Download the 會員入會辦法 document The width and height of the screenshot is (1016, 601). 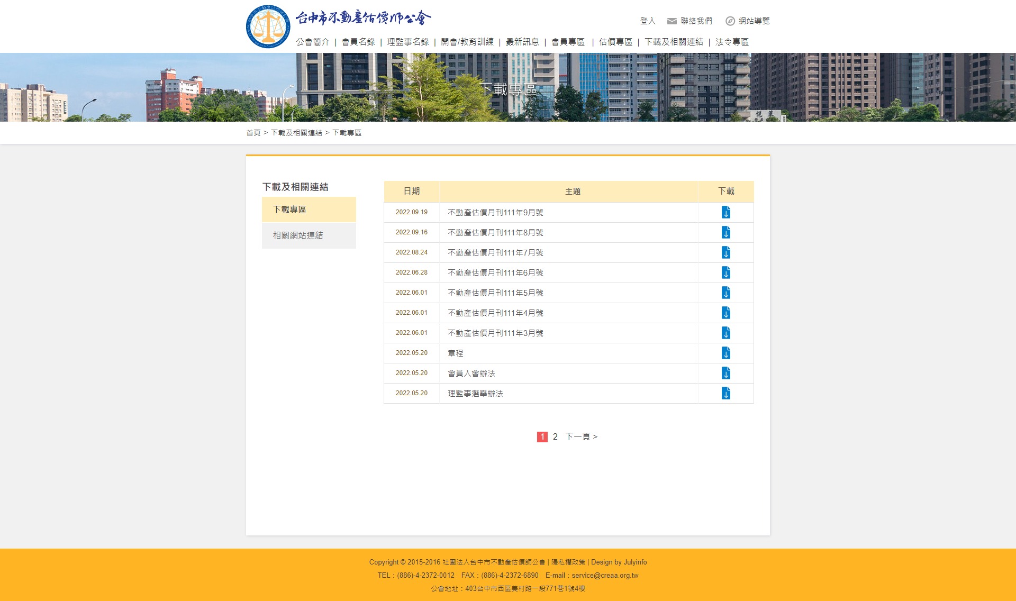(x=725, y=373)
